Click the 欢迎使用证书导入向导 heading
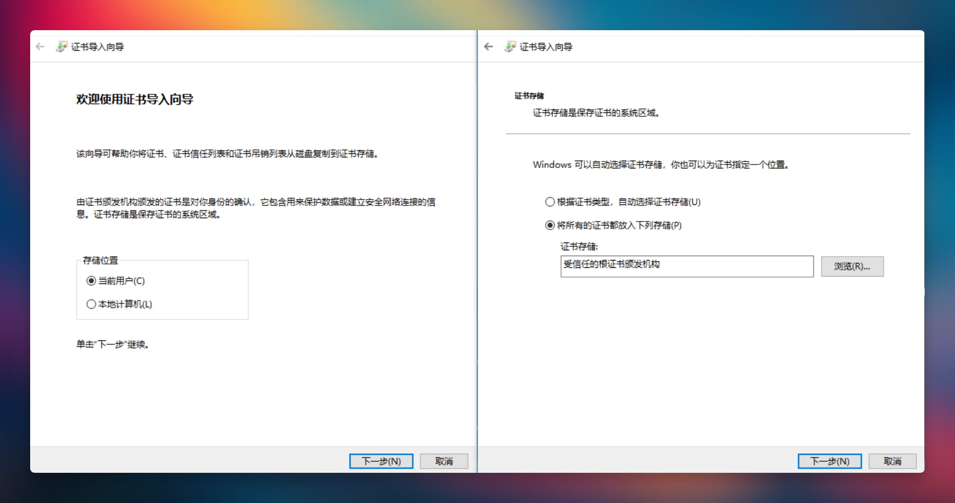The image size is (955, 503). (135, 99)
